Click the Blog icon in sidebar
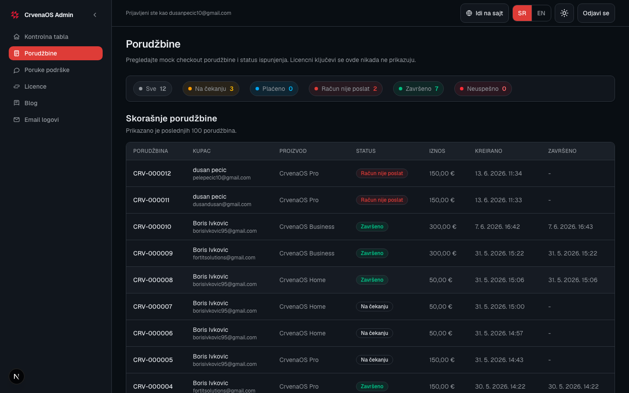The height and width of the screenshot is (393, 629). click(x=17, y=103)
